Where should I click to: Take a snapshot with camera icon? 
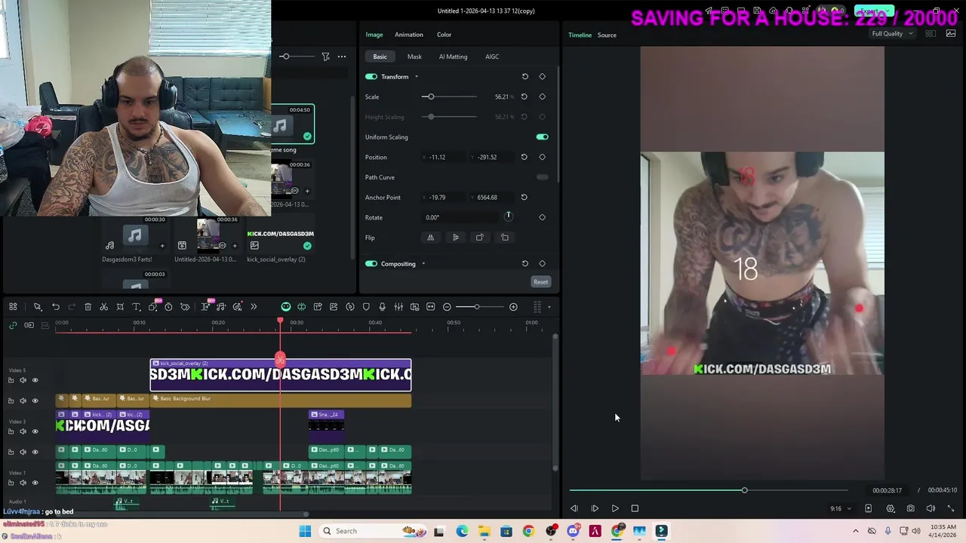(911, 508)
